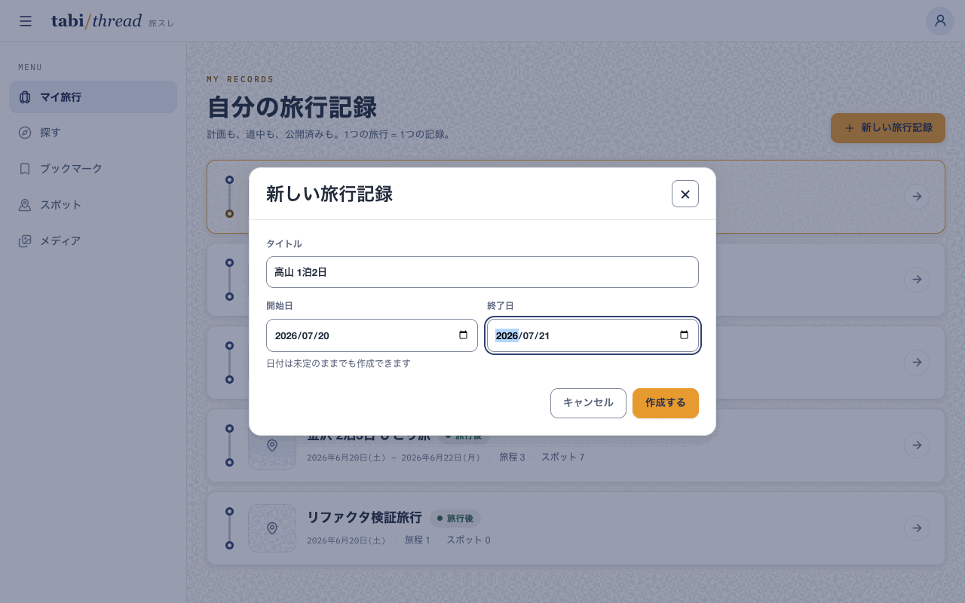Click the 作成する button
The height and width of the screenshot is (603, 965).
666,403
